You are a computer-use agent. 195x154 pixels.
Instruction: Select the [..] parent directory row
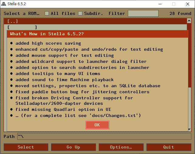click(x=95, y=21)
